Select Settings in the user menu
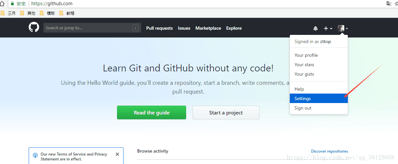Screen dimensions: 398x164 click(319, 98)
